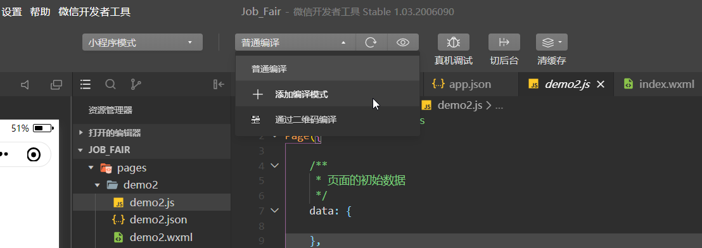Show the explorer list icon
Image resolution: width=702 pixels, height=248 pixels.
(x=86, y=84)
